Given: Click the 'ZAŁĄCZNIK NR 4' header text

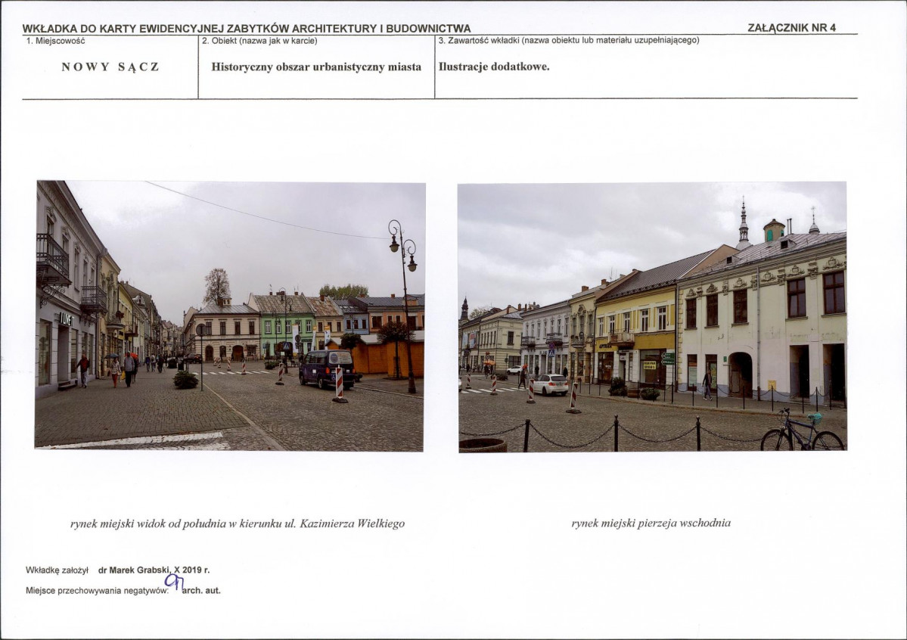Looking at the screenshot, I should click(791, 27).
